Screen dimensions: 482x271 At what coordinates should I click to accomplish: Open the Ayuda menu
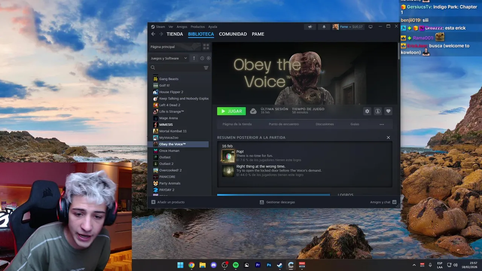tap(213, 27)
